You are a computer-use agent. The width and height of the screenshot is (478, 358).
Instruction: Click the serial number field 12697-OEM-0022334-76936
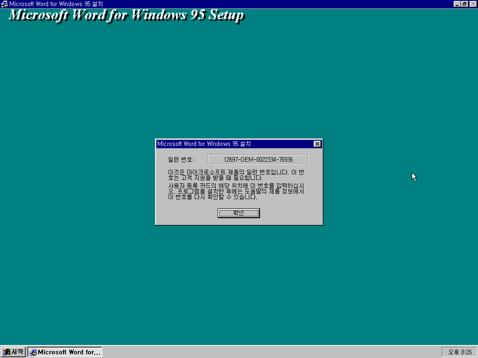258,159
